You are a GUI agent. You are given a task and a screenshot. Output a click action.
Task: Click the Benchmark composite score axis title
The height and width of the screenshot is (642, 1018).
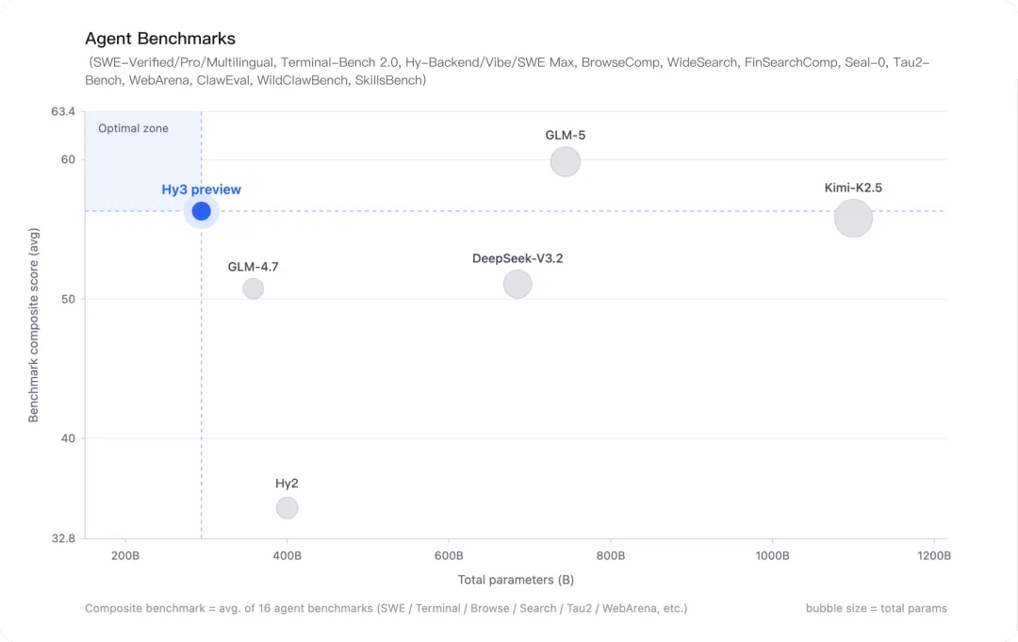tap(34, 324)
